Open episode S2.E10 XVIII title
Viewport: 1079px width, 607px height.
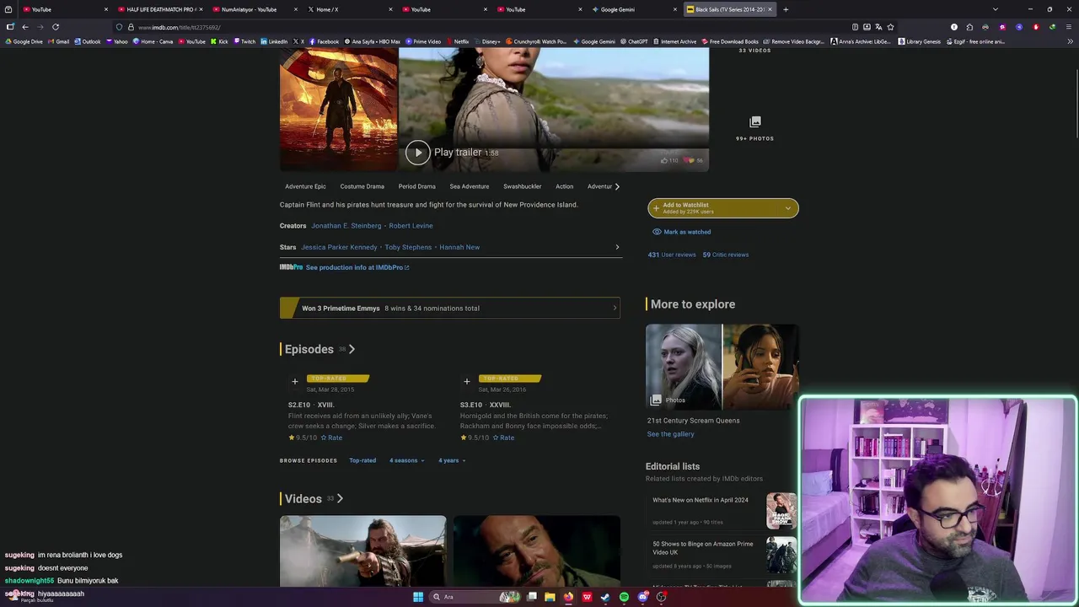311,405
